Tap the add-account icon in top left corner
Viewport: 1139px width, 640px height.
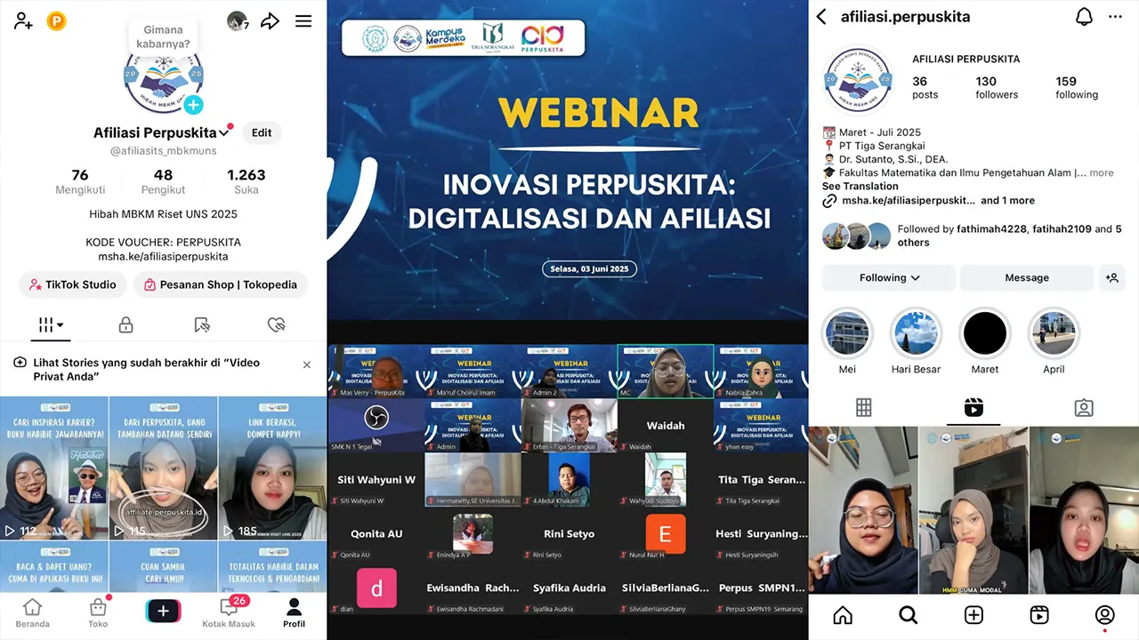23,20
